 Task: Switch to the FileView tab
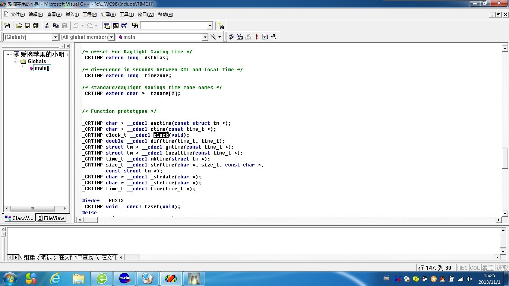click(x=51, y=218)
